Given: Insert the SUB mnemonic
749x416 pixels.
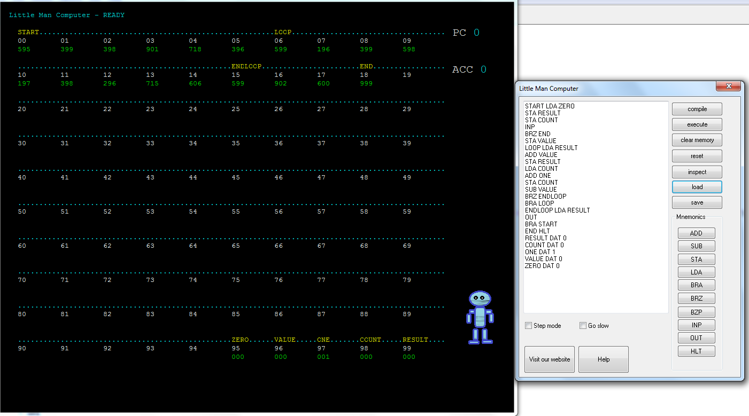Looking at the screenshot, I should click(x=696, y=246).
